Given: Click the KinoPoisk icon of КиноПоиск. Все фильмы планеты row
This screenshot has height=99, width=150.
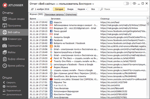Looking at the screenshot, I should 51,76.
